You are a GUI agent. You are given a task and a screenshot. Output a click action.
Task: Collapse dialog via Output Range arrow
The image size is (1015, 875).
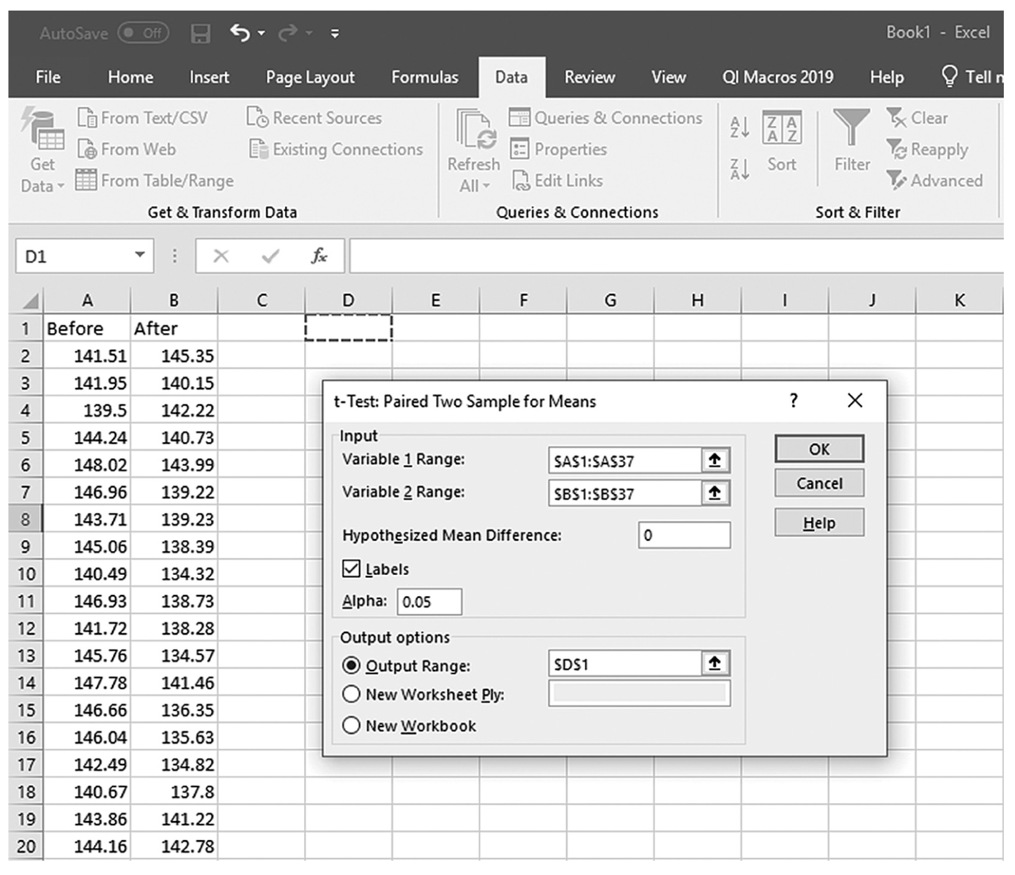pos(715,664)
